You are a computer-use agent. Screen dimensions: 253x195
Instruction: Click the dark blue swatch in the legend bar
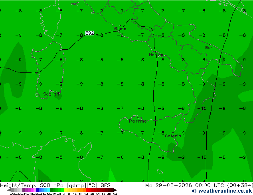pos(38,190)
